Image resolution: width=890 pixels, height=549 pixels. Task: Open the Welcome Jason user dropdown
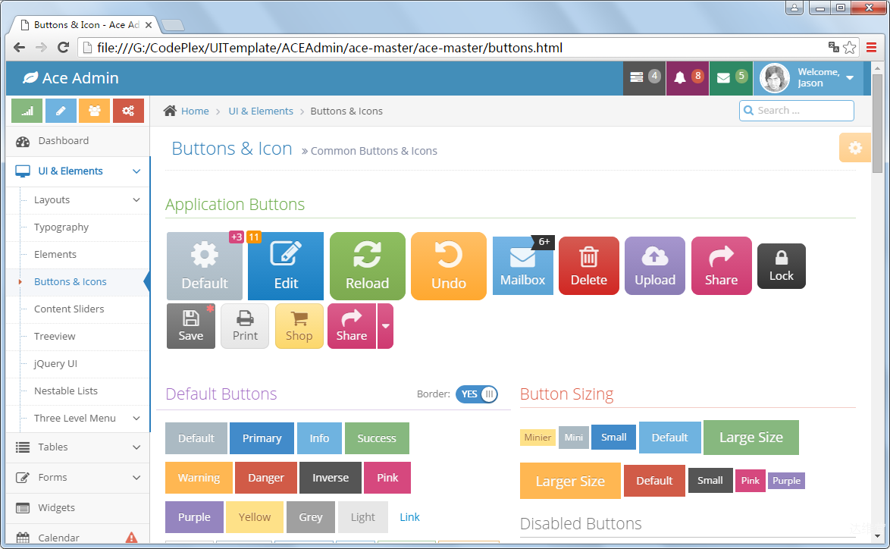pyautogui.click(x=808, y=78)
